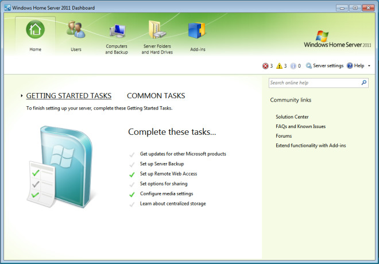Click green checkmark beside Remote Web Access
Image resolution: width=379 pixels, height=264 pixels.
(132, 174)
